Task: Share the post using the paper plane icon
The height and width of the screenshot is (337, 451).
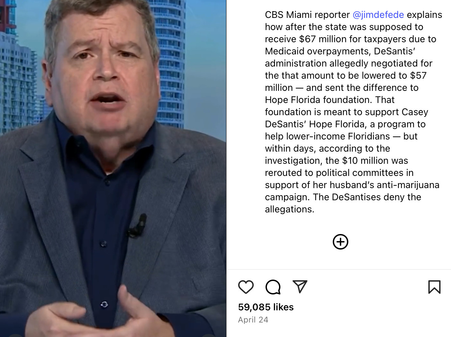Action: [x=300, y=287]
